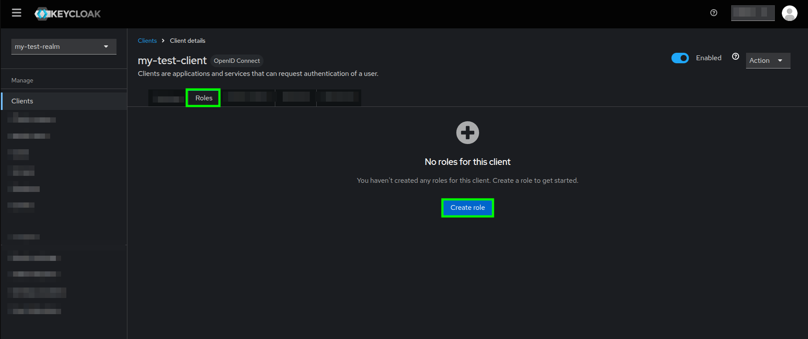
Task: Click the Create role button
Action: pyautogui.click(x=468, y=208)
